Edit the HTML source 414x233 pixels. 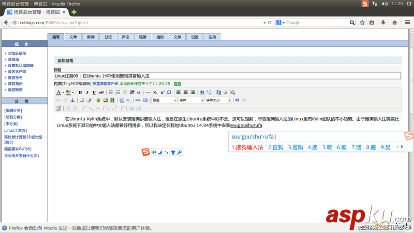click(138, 100)
